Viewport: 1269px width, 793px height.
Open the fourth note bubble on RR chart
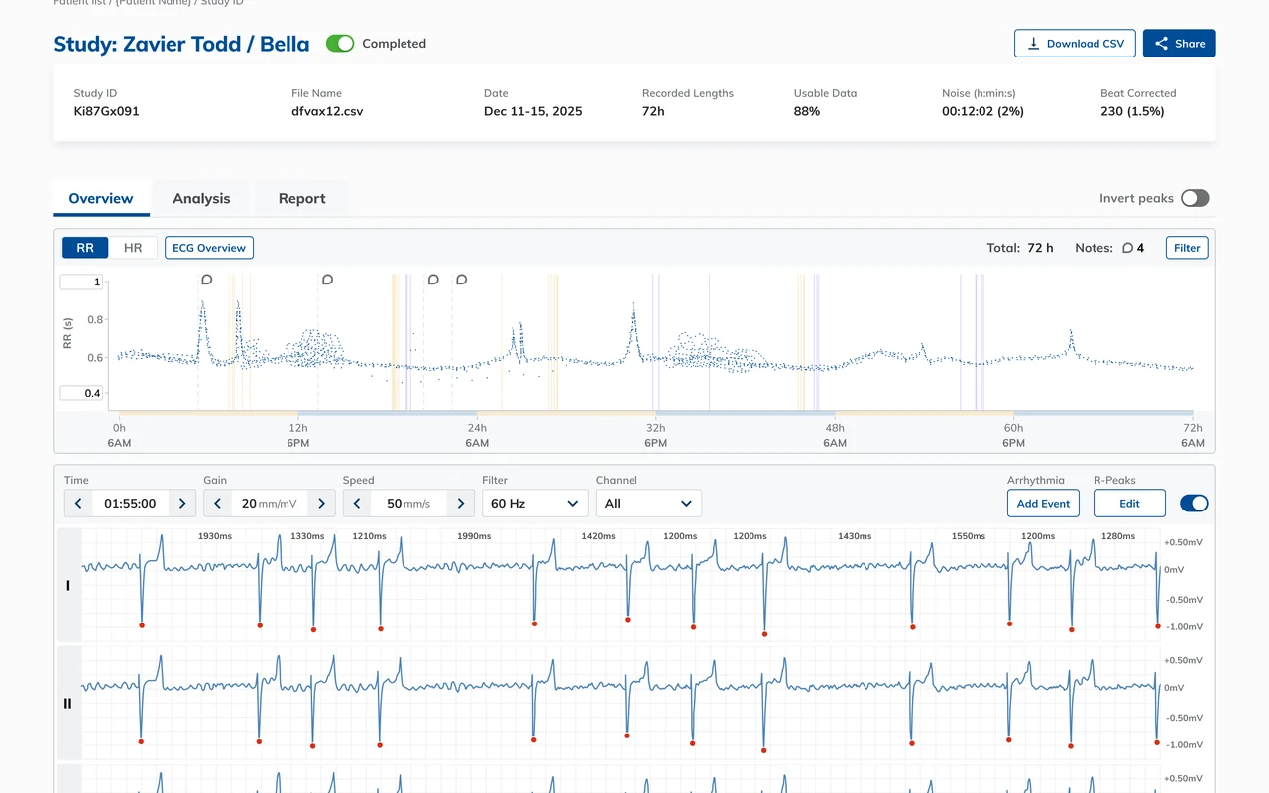click(461, 280)
